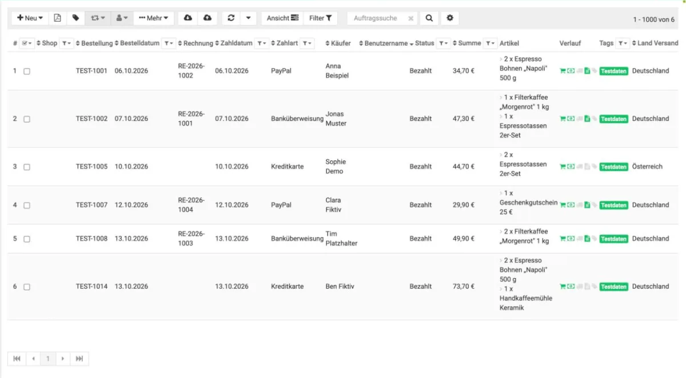This screenshot has width=686, height=378.
Task: Open the Mehr dropdown menu
Action: coord(154,18)
